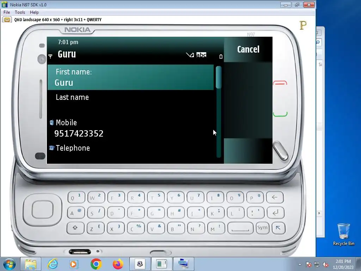Launch Firefox from taskbar
The image size is (361, 271).
pyautogui.click(x=118, y=264)
